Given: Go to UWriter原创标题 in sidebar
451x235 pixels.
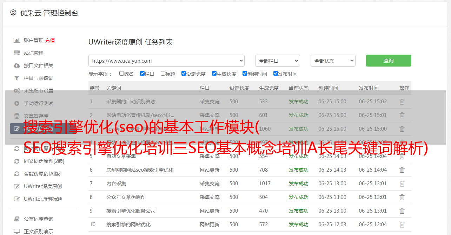Looking at the screenshot, I should [43, 199].
